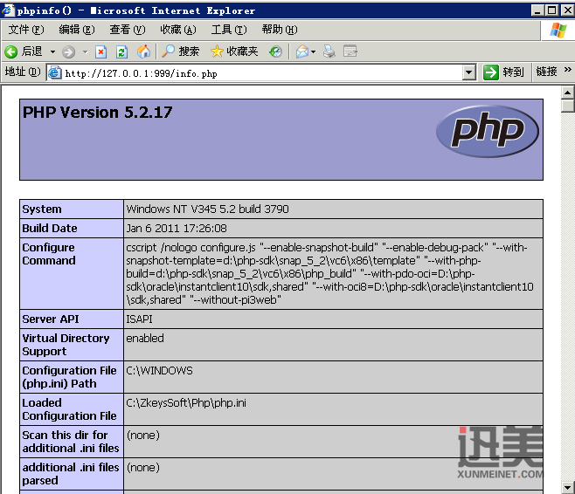The image size is (575, 494).
Task: Open the Favorites (收藏夹) star button
Action: click(x=234, y=51)
